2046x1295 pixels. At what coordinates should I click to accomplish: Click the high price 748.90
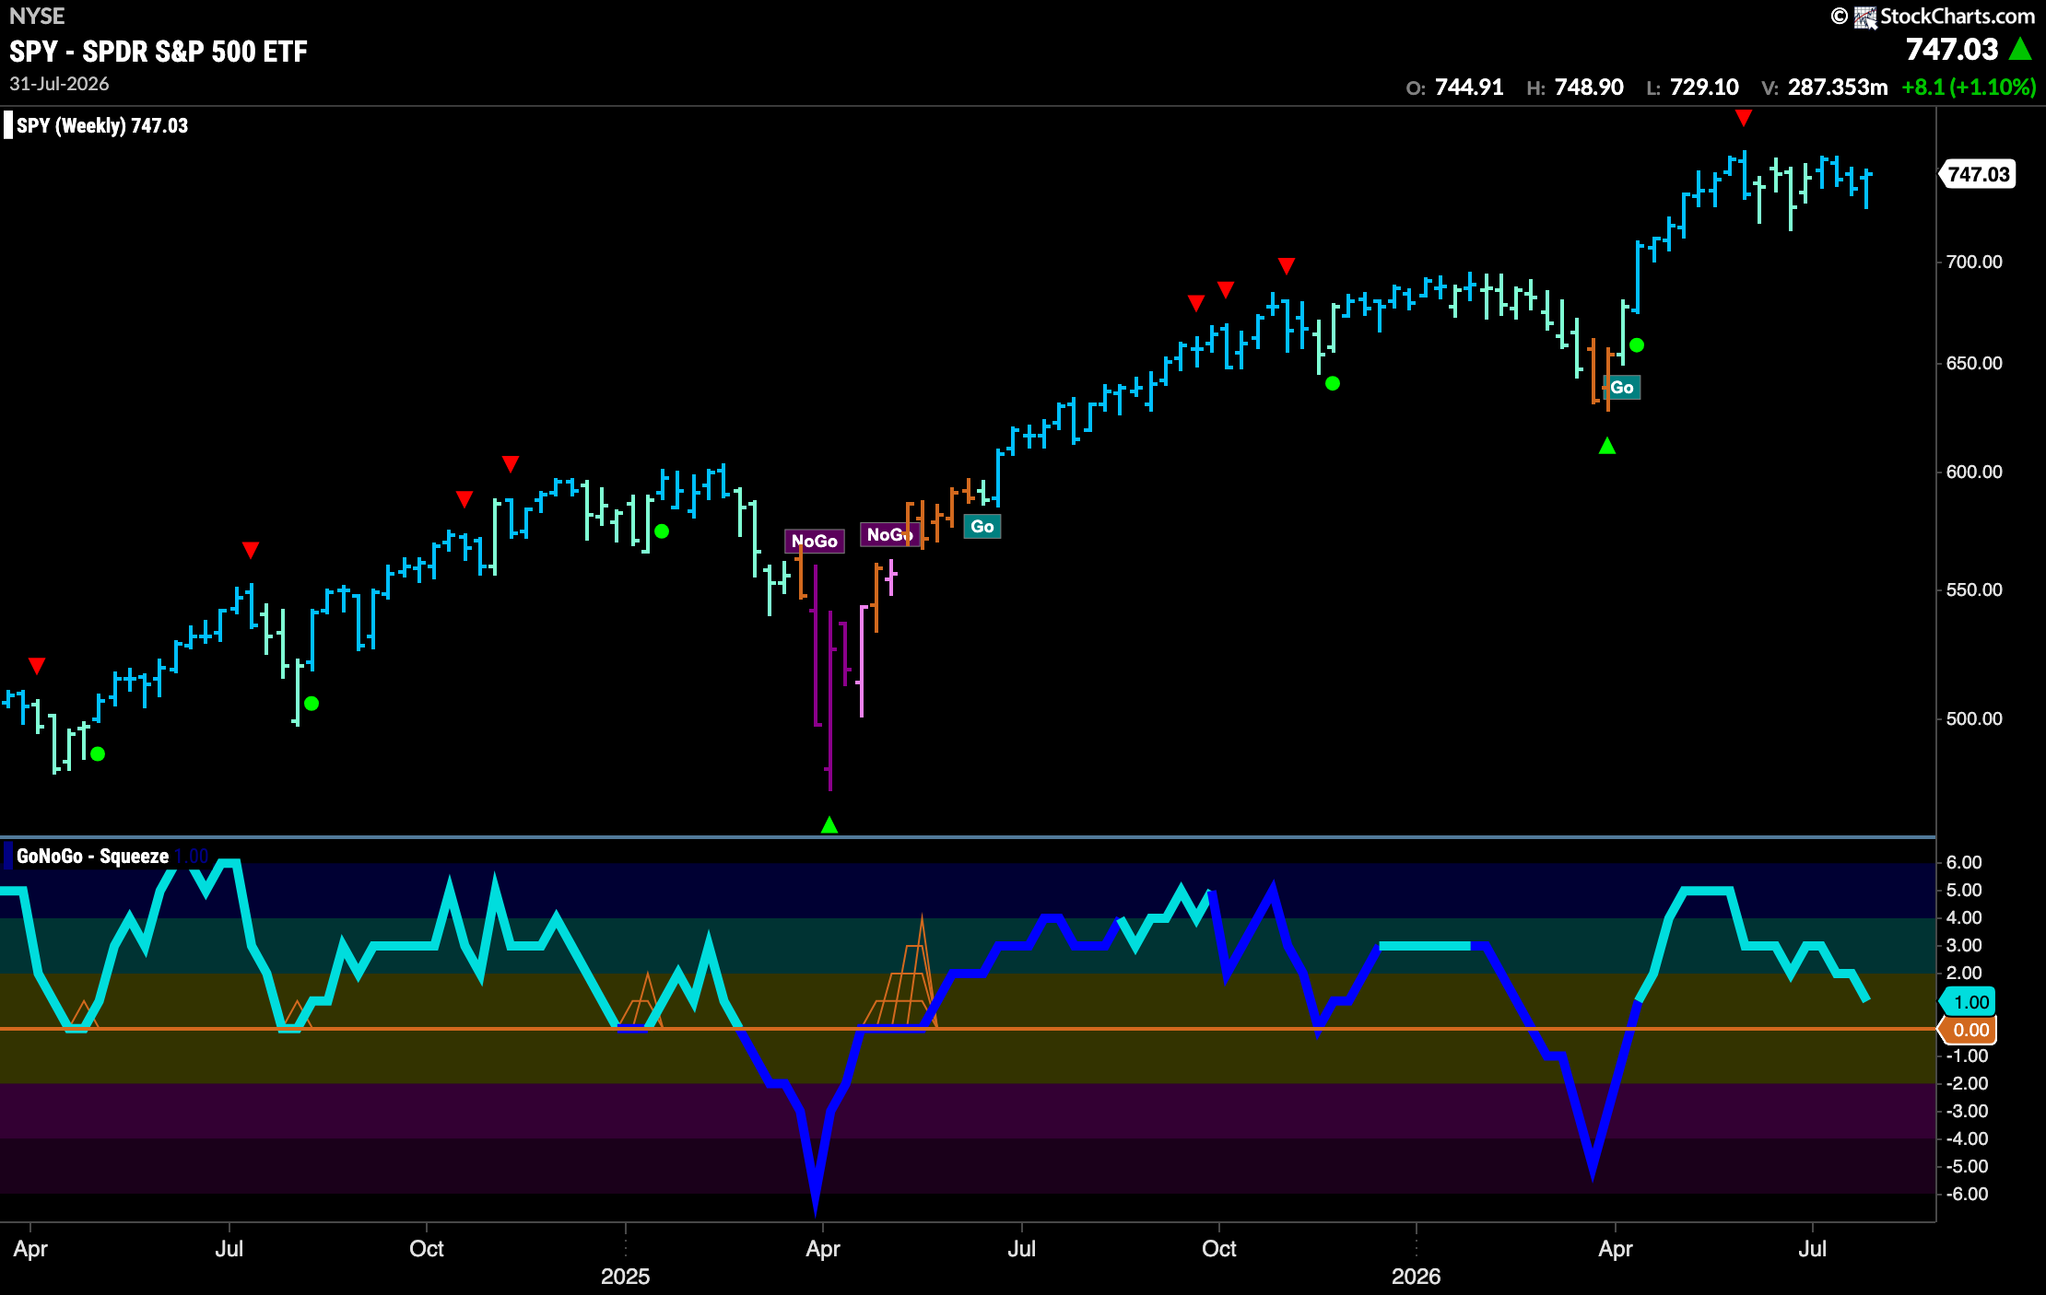click(x=1589, y=87)
